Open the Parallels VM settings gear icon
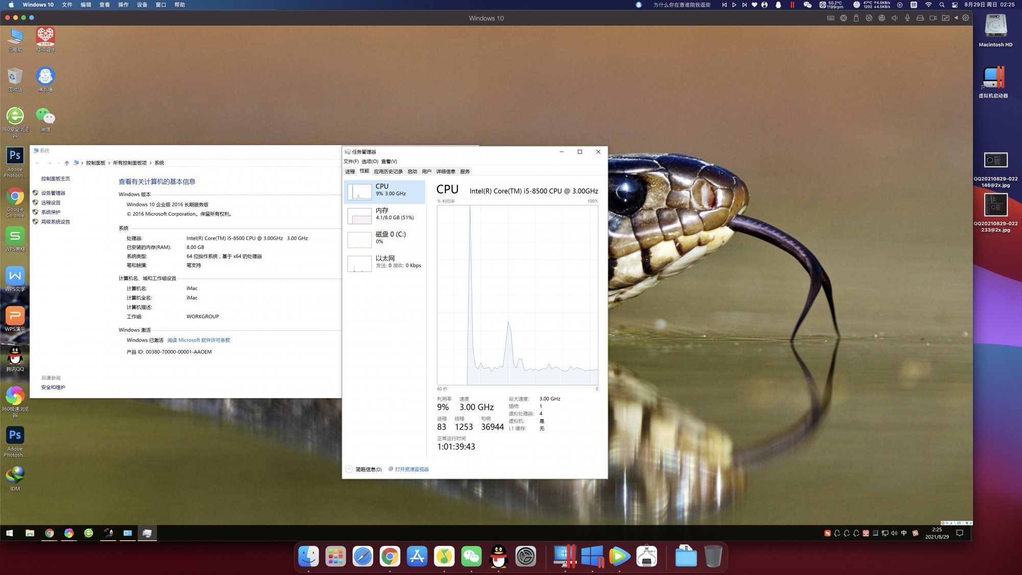This screenshot has height=575, width=1022. (965, 18)
